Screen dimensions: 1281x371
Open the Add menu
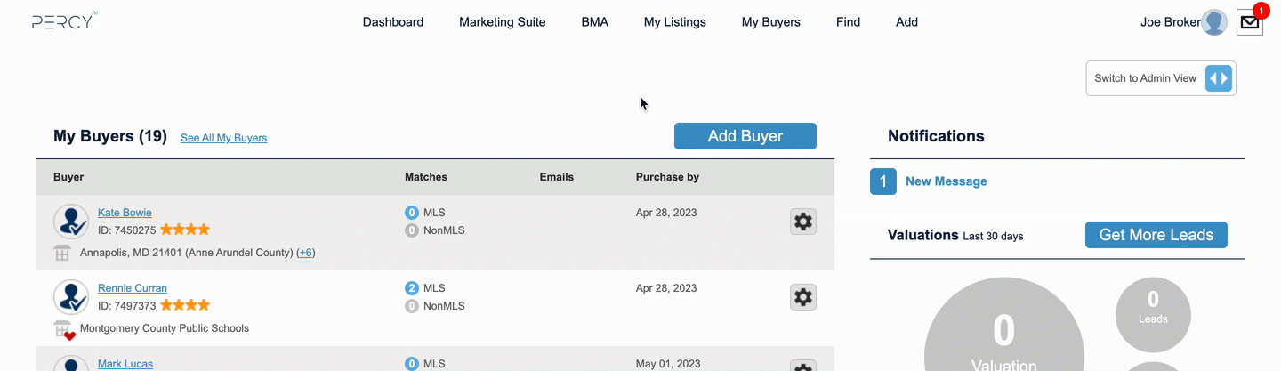click(x=907, y=22)
